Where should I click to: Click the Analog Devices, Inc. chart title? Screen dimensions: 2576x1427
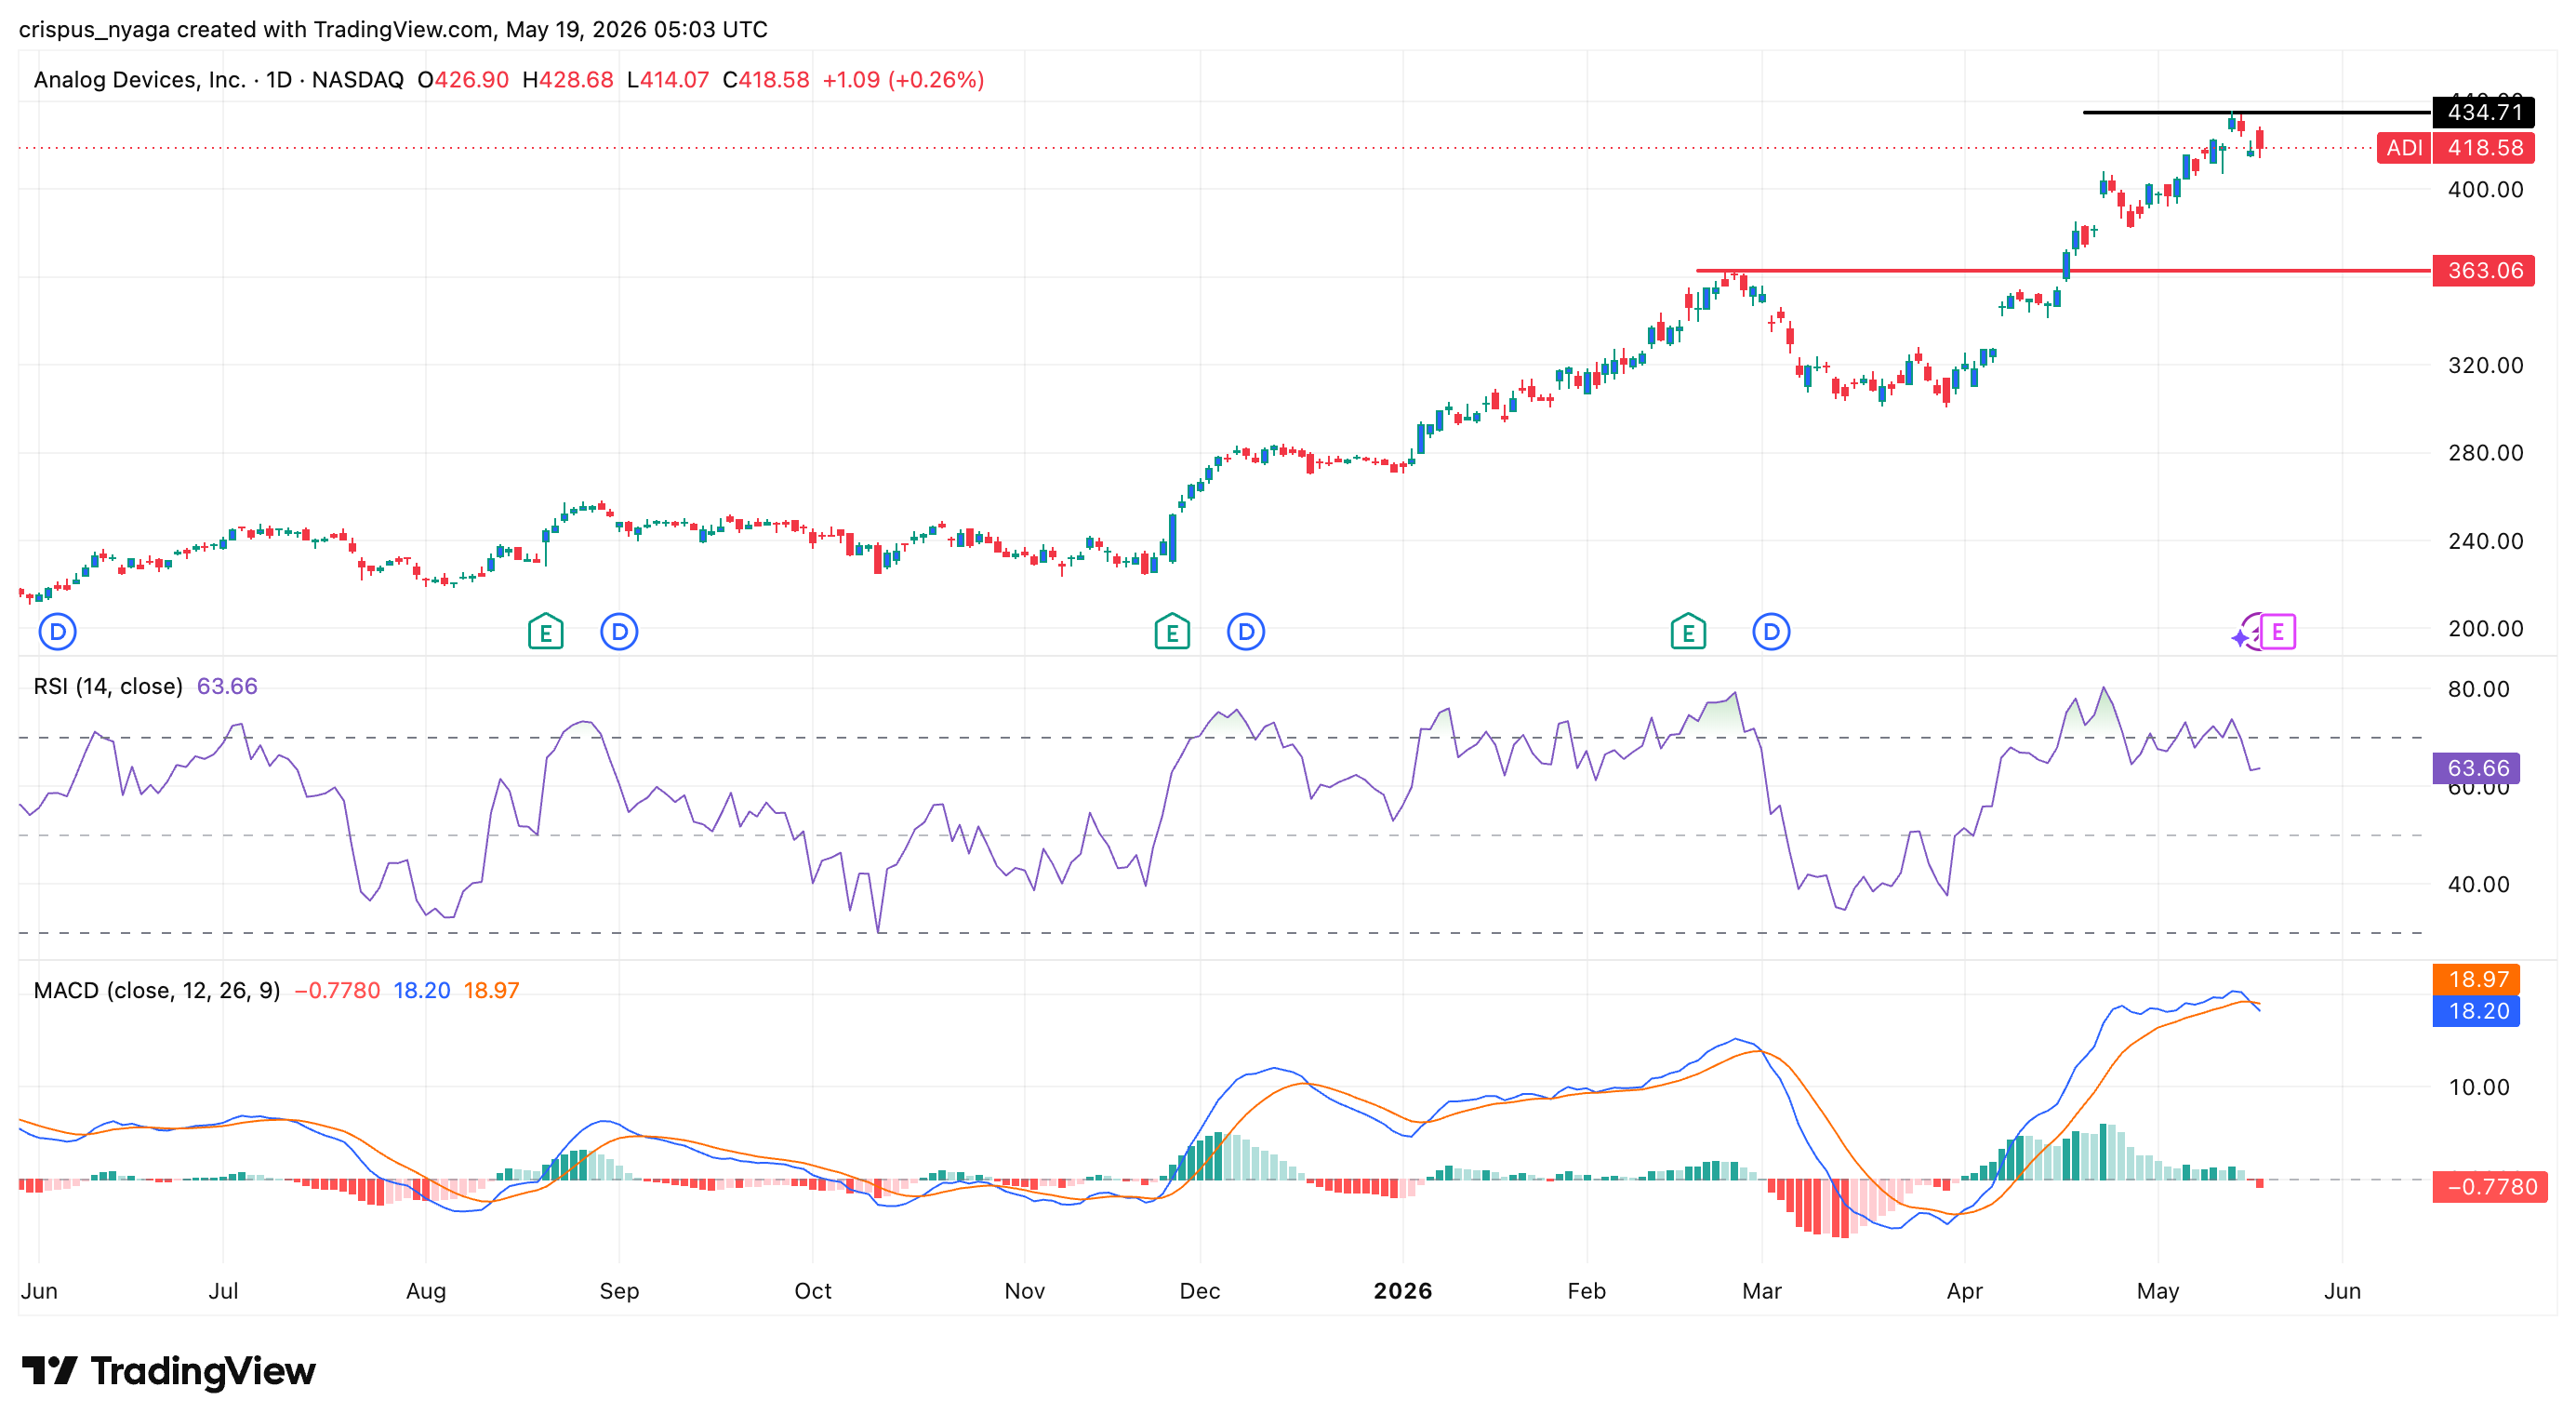(139, 80)
